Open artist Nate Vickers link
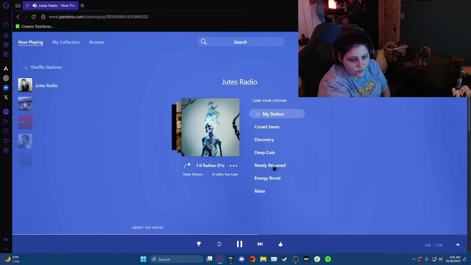Image resolution: width=471 pixels, height=265 pixels. 193,174
